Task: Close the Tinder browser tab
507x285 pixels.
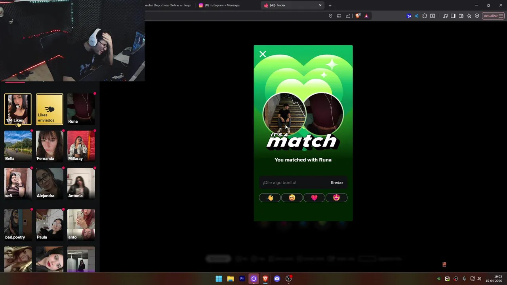Action: pos(320,5)
